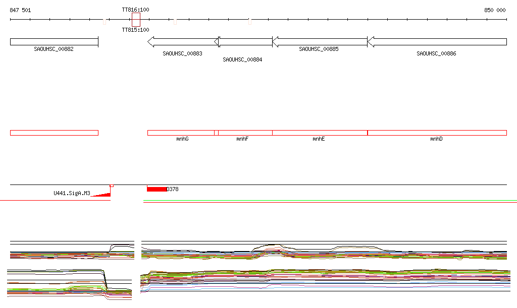Click the mnhF red annotation box
Image resolution: width=517 pixels, height=308 pixels.
click(x=243, y=133)
